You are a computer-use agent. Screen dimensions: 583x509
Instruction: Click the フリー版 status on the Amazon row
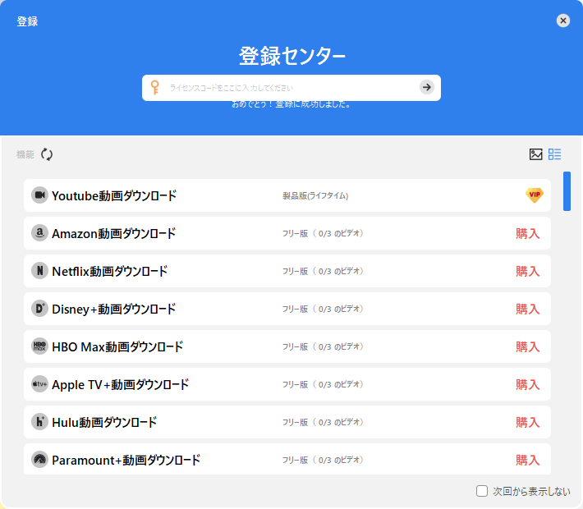tap(323, 233)
